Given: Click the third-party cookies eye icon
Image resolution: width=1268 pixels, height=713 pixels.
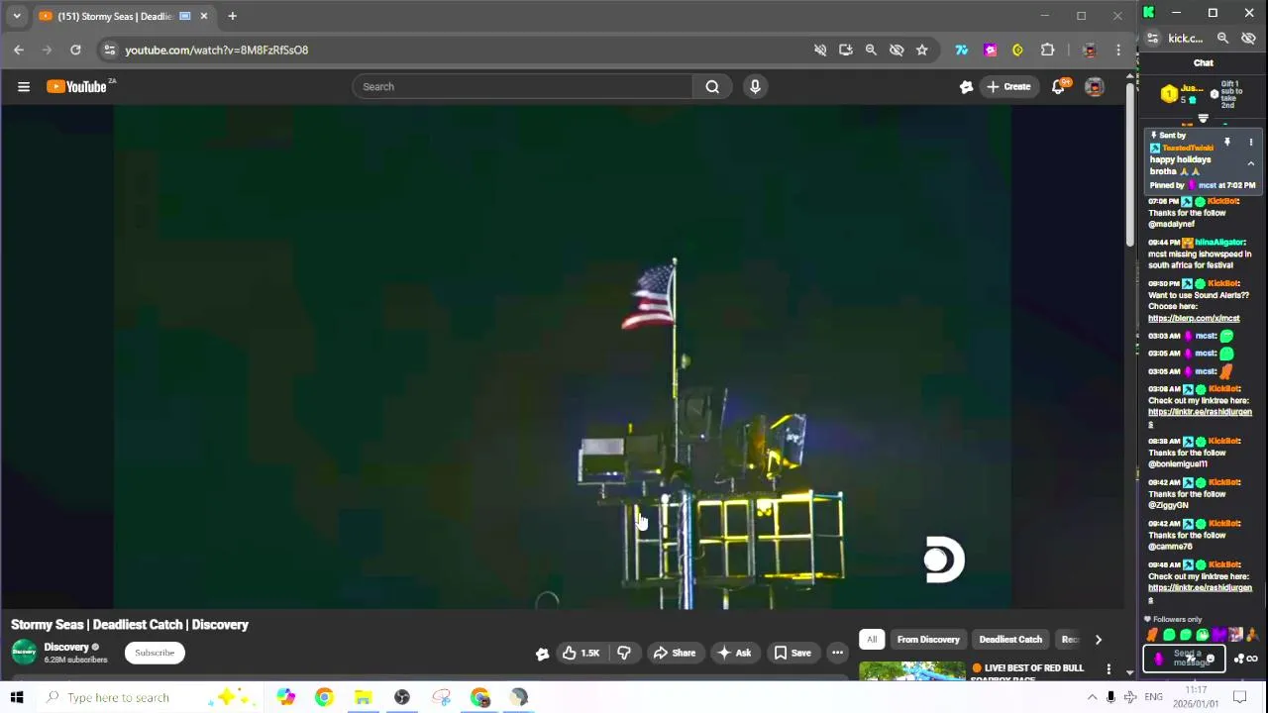Looking at the screenshot, I should (x=897, y=50).
